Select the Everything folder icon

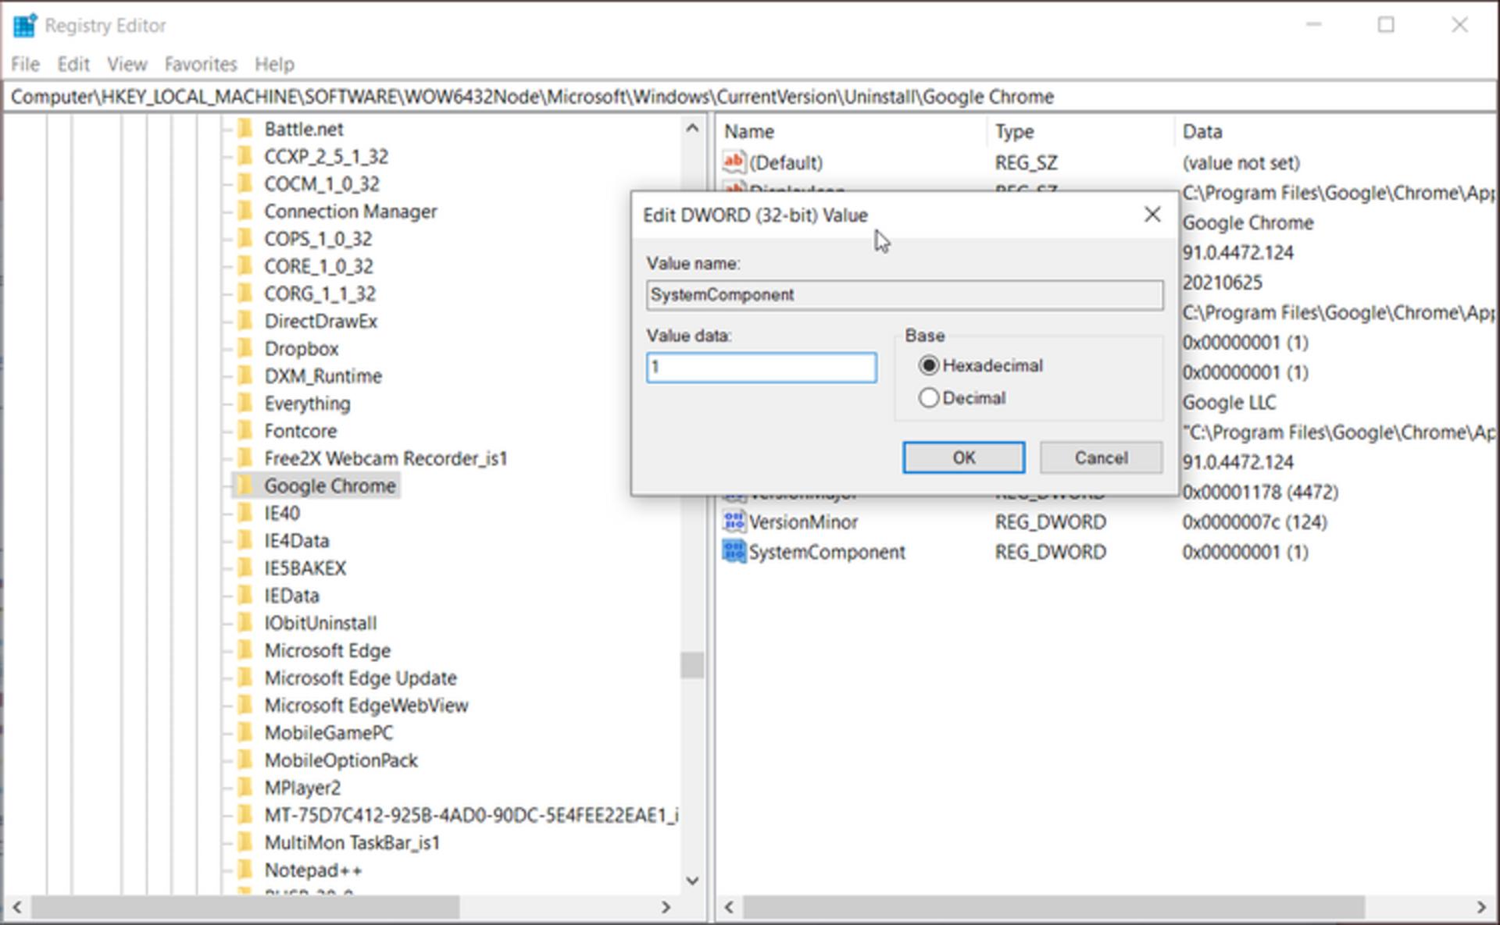(x=245, y=403)
